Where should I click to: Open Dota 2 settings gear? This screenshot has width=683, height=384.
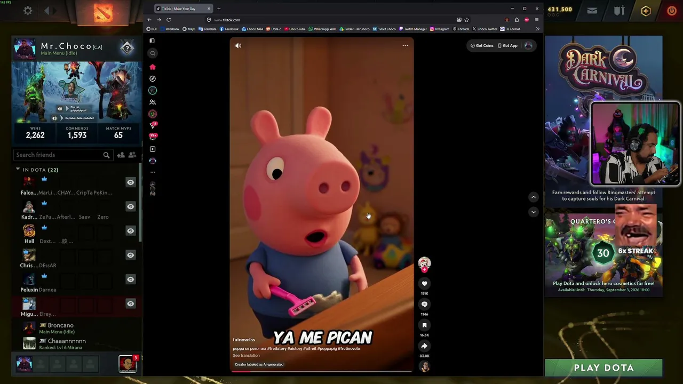pyautogui.click(x=28, y=10)
